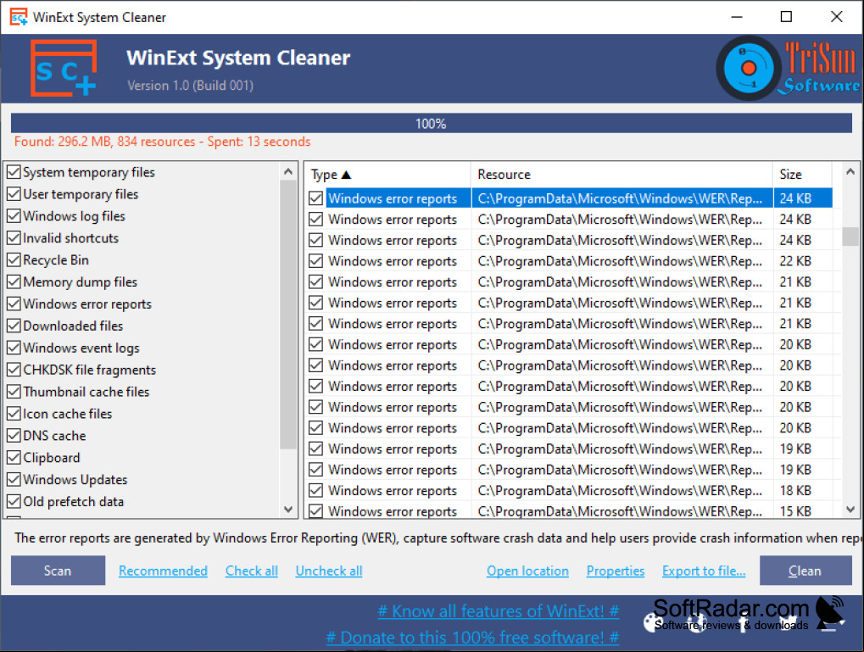The image size is (864, 652).
Task: Uncheck CHKDSK file fragments
Action: coord(14,370)
